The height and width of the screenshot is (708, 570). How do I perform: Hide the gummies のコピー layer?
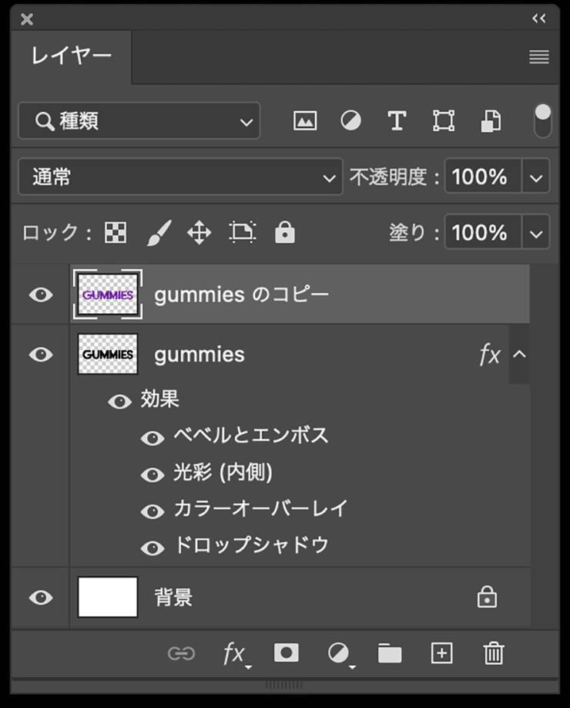pos(41,295)
